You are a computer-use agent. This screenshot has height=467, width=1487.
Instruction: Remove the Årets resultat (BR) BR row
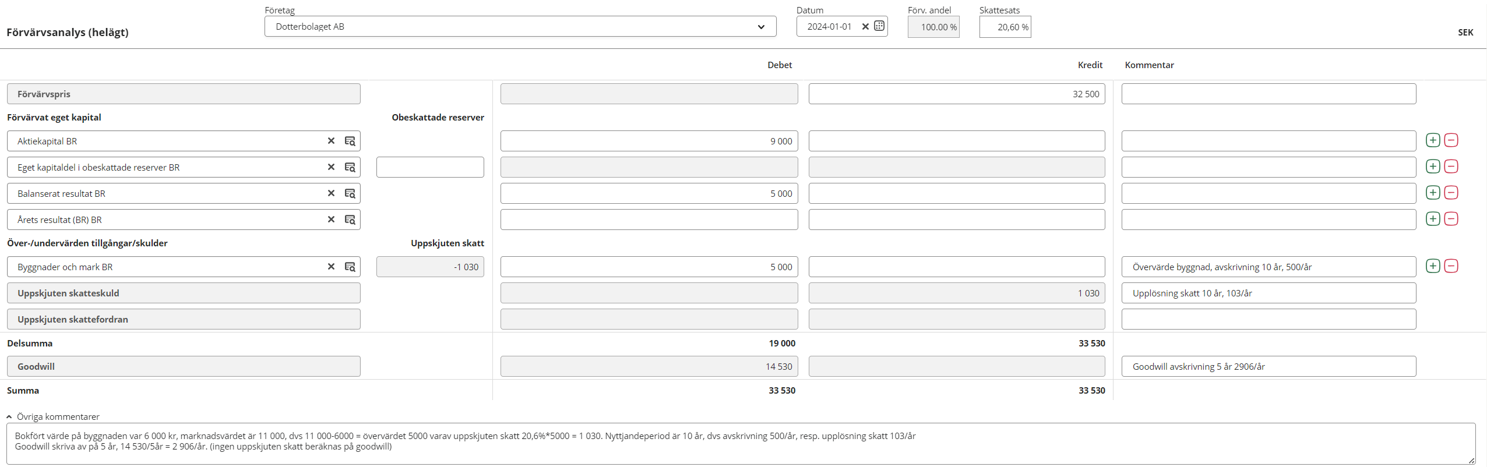1451,219
